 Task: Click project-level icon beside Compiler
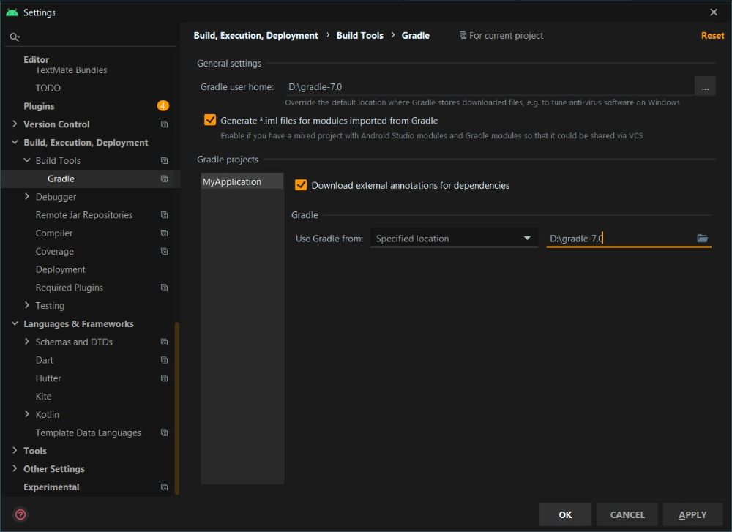coord(164,233)
